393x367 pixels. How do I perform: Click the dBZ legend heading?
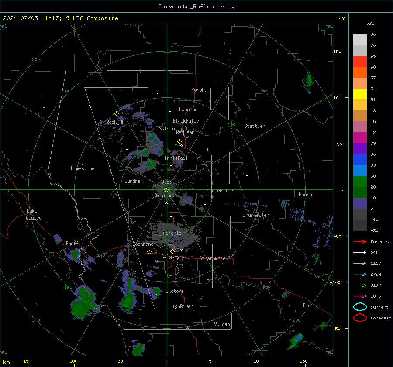370,23
